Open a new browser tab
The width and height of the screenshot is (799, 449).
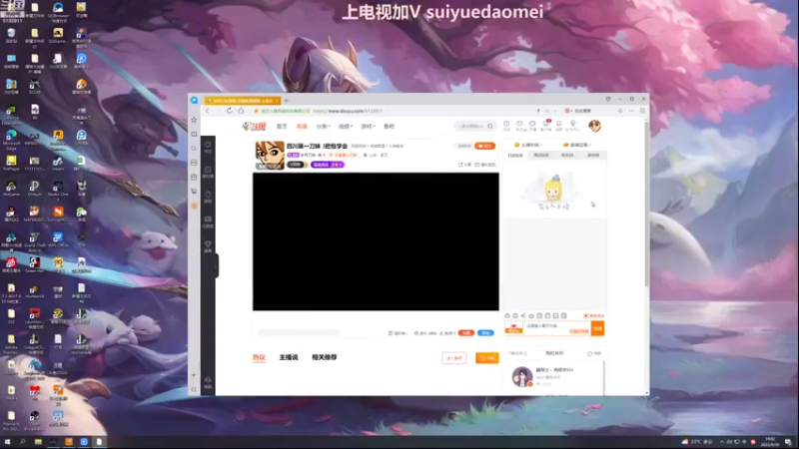[286, 101]
